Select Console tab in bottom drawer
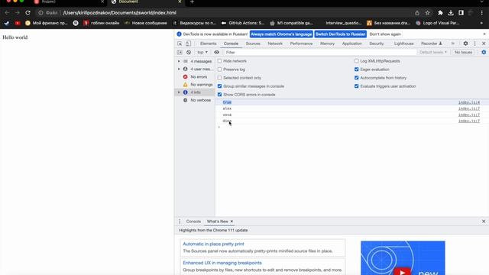Image resolution: width=489 pixels, height=275 pixels. (193, 222)
